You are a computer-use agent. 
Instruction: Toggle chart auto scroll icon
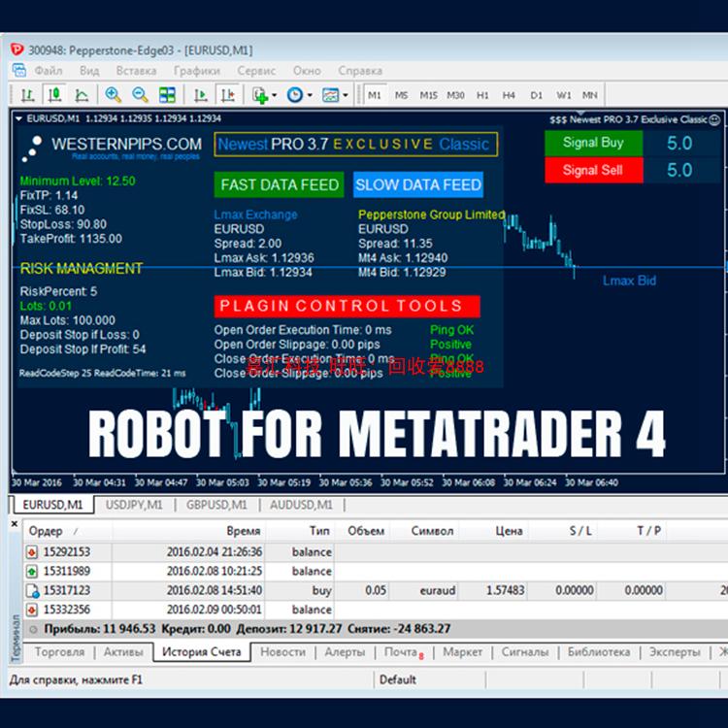201,95
